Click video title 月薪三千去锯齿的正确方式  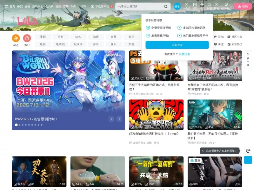point(154,87)
